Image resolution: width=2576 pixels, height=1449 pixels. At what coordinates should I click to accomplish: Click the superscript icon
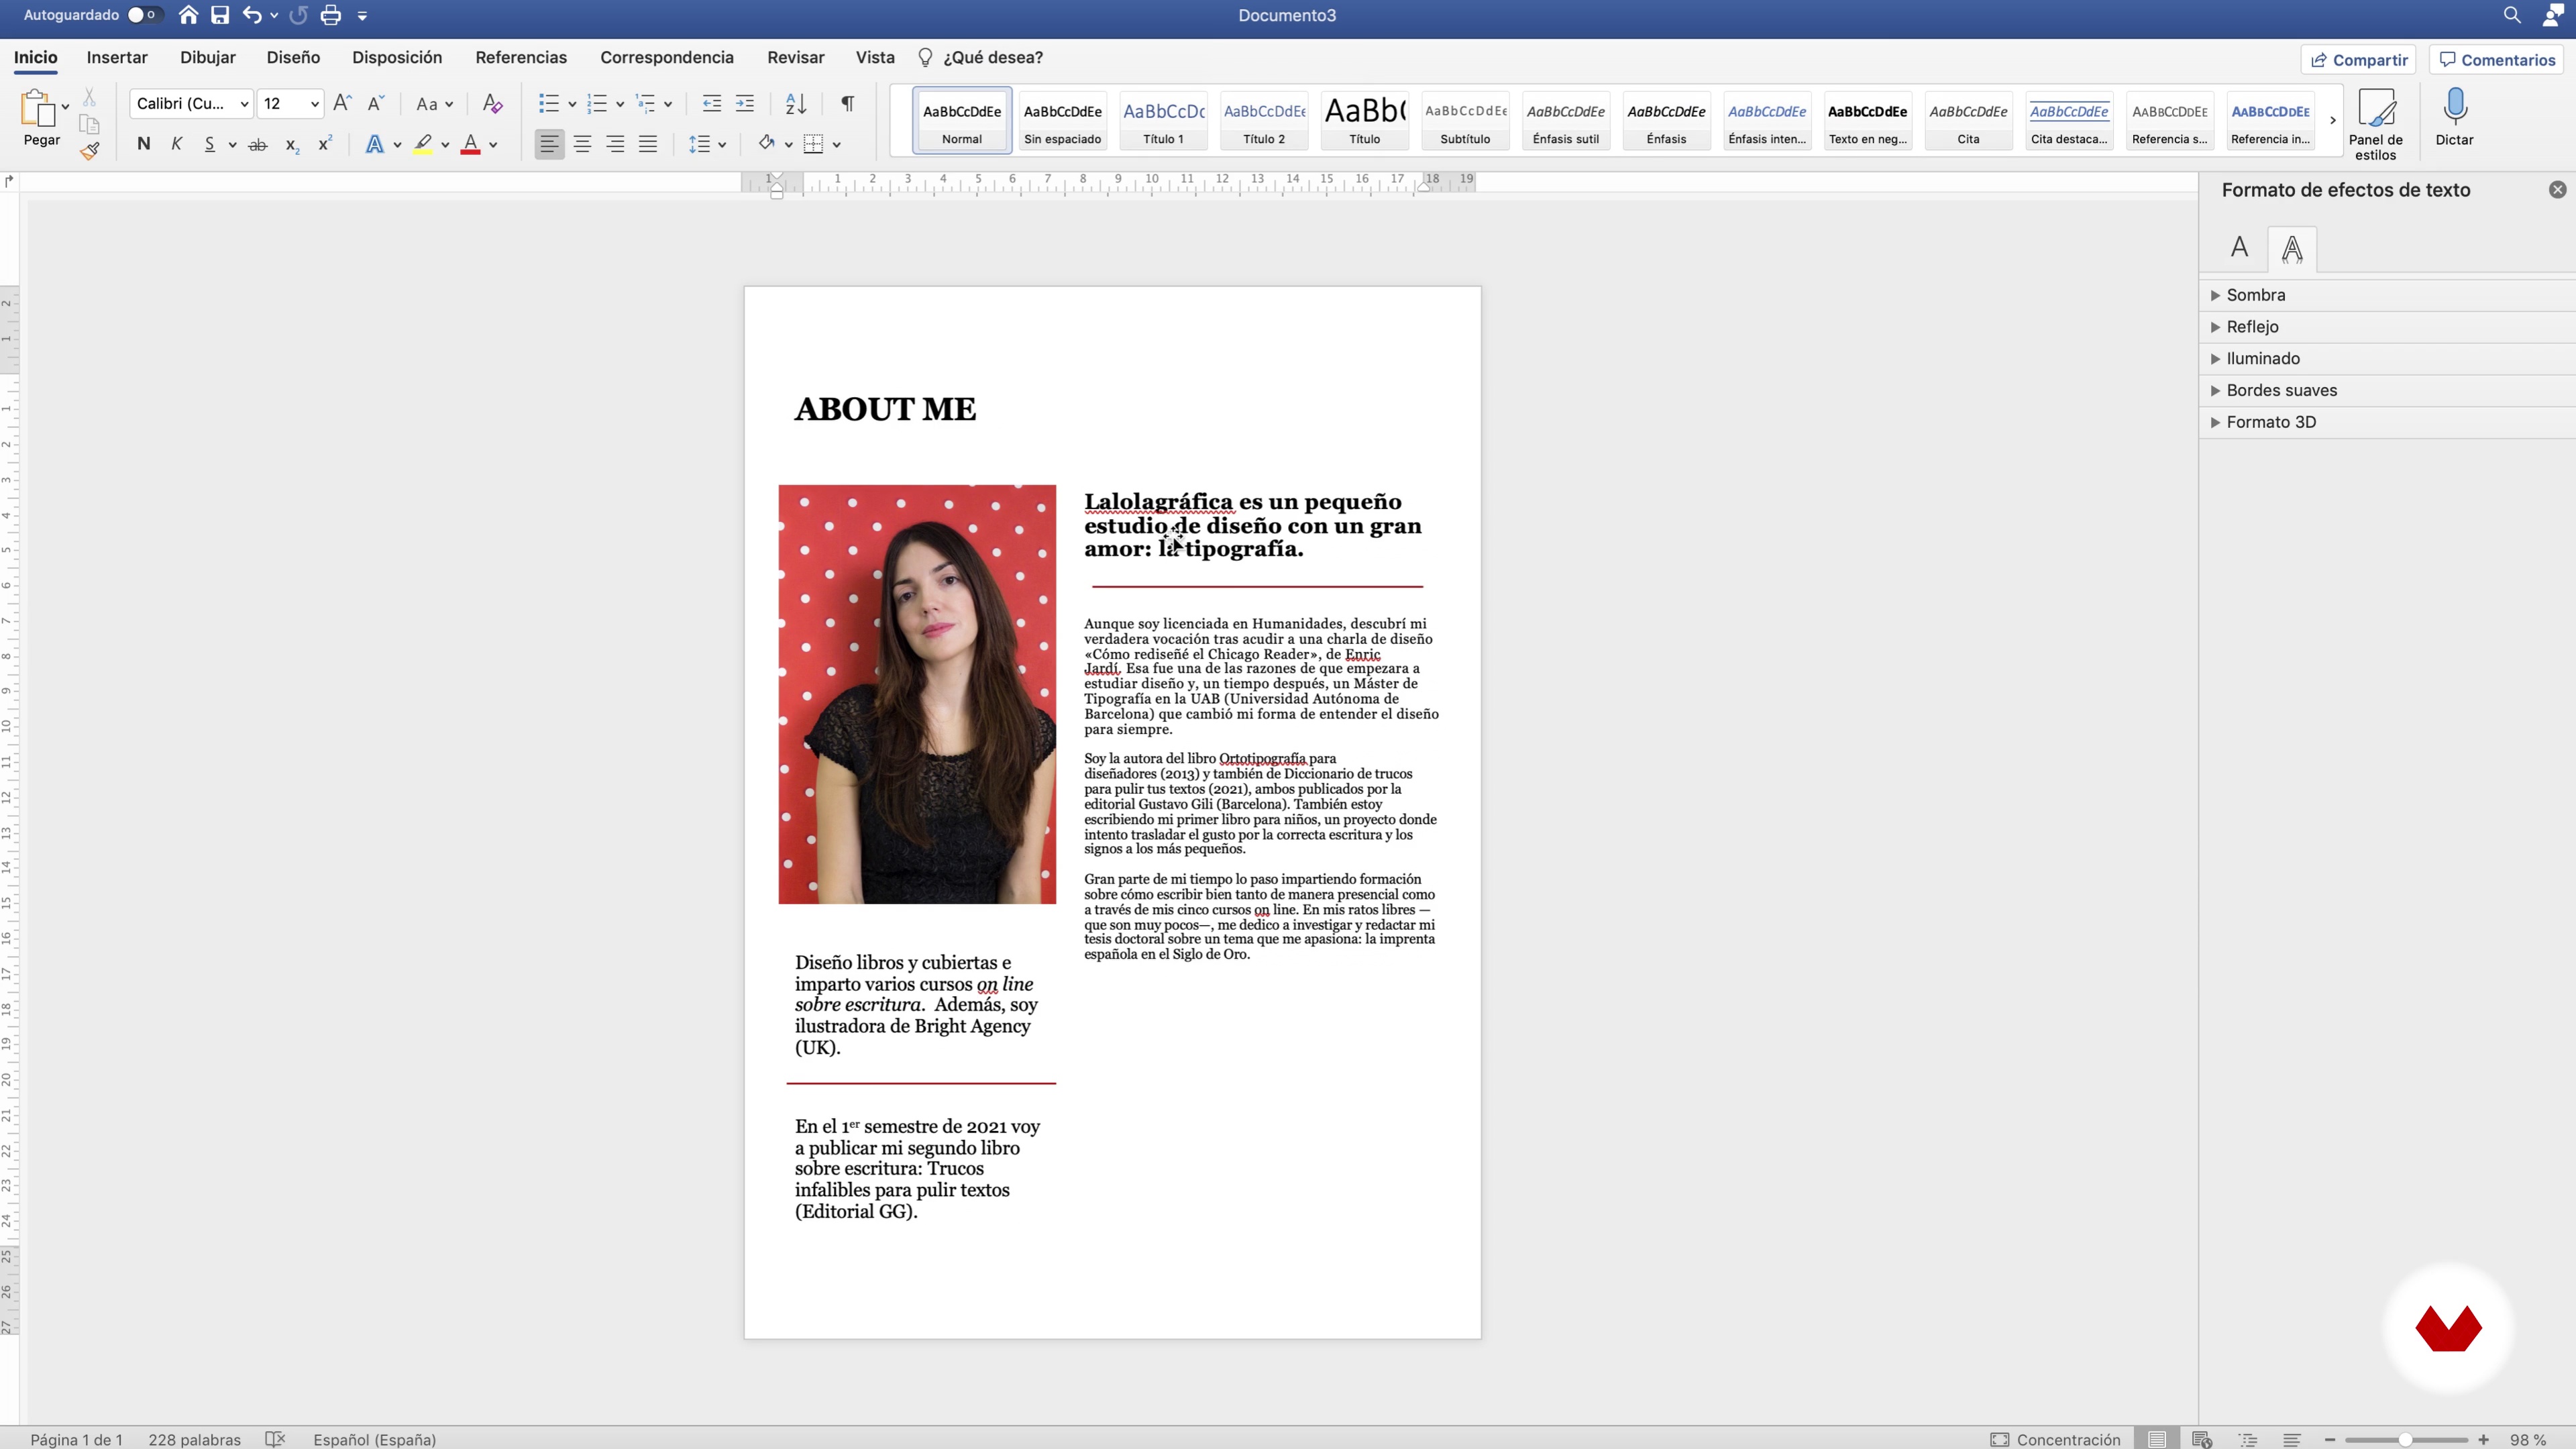(x=324, y=145)
